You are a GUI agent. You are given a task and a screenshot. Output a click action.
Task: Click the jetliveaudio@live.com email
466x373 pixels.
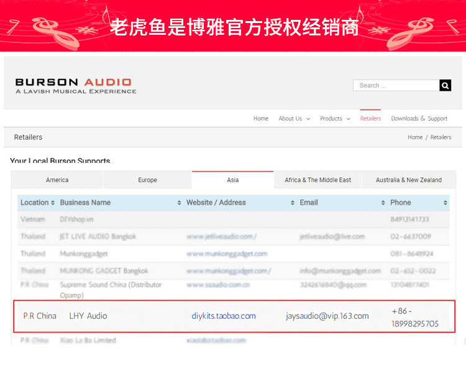[332, 236]
